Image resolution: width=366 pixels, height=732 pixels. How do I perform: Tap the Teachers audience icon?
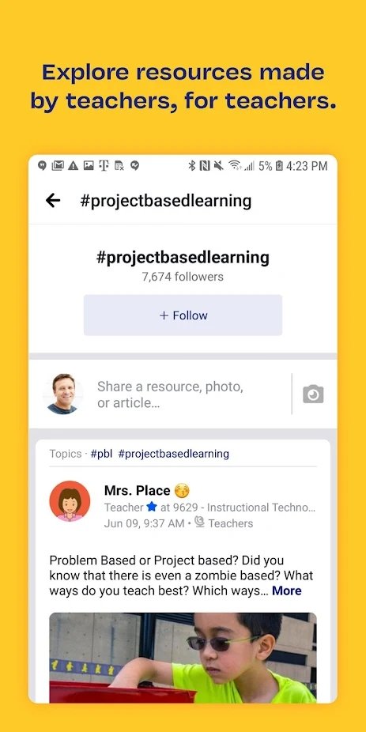(199, 523)
